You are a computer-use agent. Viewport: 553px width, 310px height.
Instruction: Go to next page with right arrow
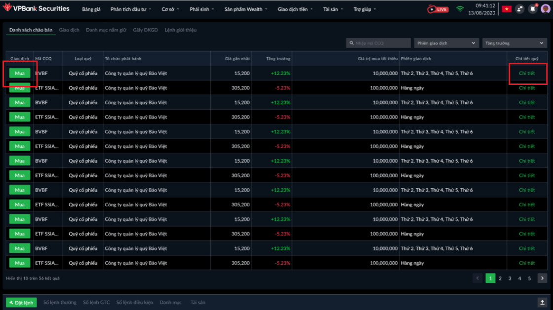pyautogui.click(x=542, y=278)
